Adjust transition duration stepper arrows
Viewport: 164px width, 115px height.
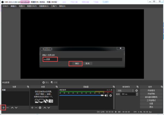point(133,94)
